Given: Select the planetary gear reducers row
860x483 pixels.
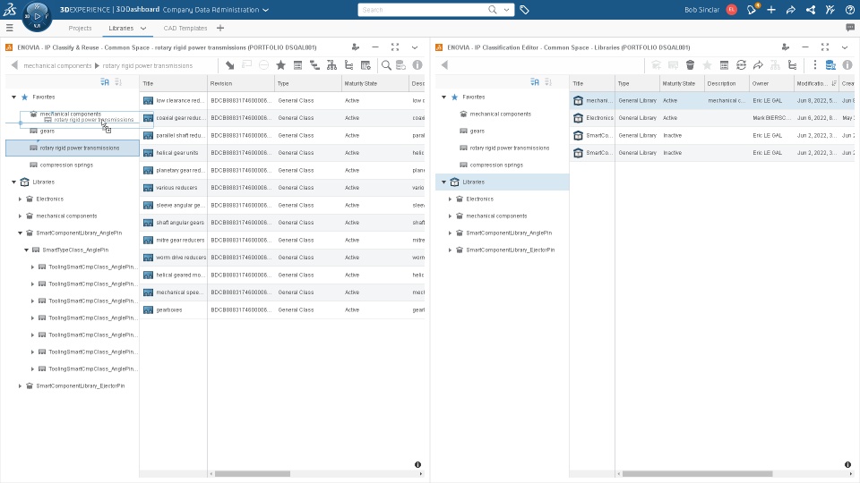Looking at the screenshot, I should [282, 170].
